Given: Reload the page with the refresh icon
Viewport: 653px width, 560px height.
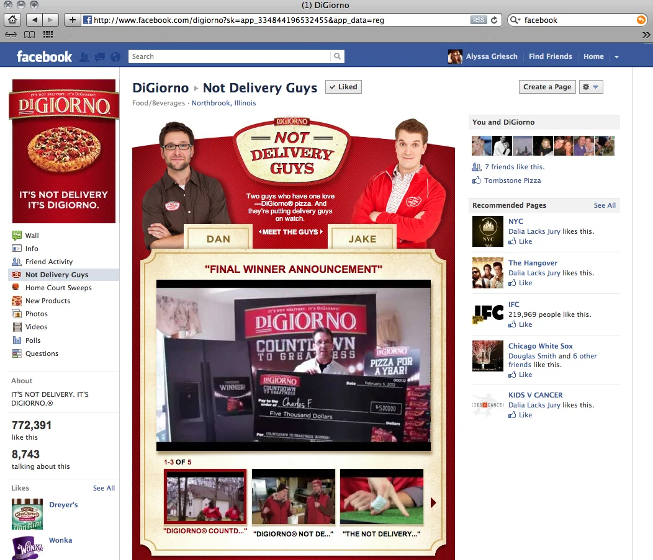Looking at the screenshot, I should click(x=494, y=20).
